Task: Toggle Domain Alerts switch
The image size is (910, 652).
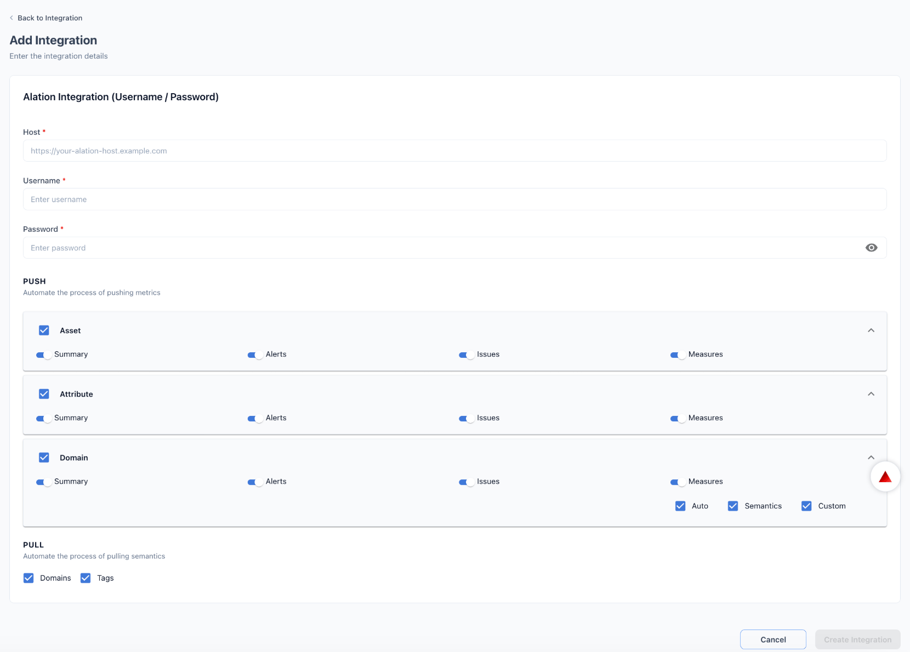Action: [x=255, y=482]
